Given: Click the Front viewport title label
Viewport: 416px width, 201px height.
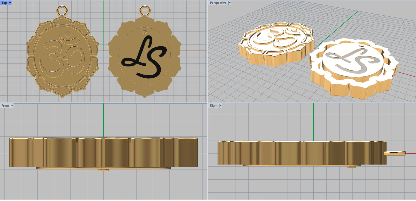Looking at the screenshot, I should coord(5,105).
